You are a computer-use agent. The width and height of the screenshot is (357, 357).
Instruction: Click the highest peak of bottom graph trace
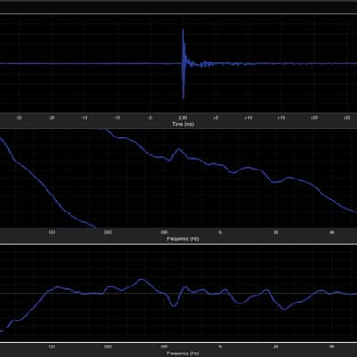(x=142, y=280)
